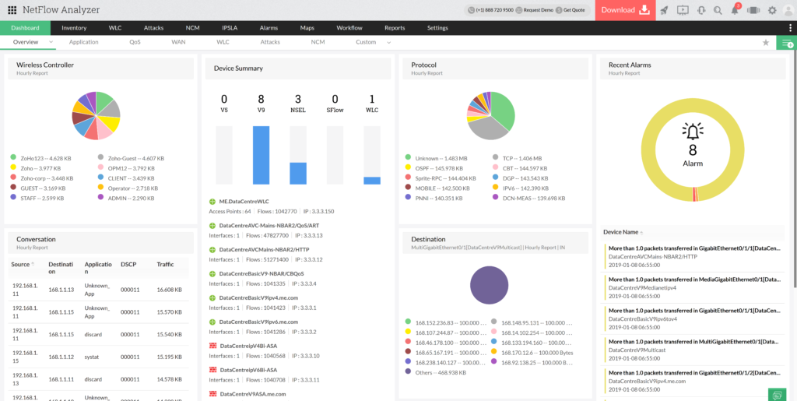Screen dimensions: 797x401
Task: Open the notifications bell icon
Action: click(735, 11)
